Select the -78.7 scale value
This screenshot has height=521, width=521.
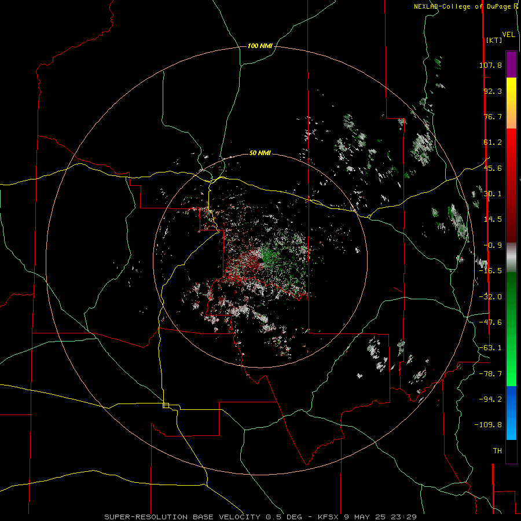coord(490,374)
